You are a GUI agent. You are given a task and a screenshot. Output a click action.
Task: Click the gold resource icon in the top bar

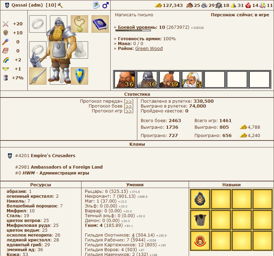click(x=159, y=5)
